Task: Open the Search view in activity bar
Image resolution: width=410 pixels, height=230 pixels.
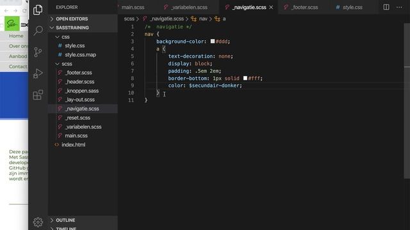Action: 38,31
